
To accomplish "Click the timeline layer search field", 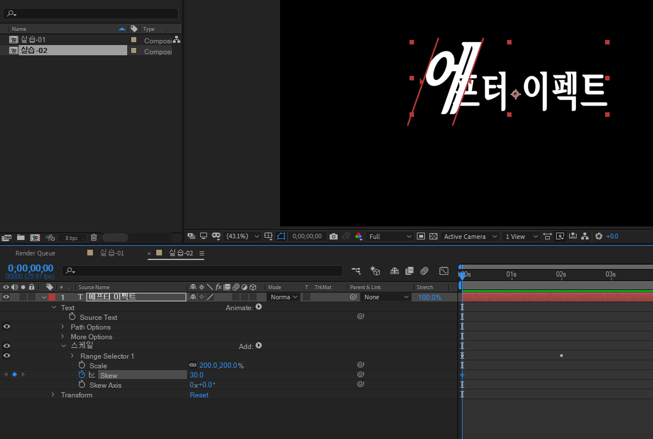I will pos(202,271).
